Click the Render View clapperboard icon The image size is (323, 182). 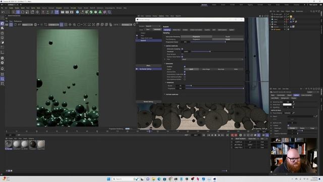click(x=63, y=12)
